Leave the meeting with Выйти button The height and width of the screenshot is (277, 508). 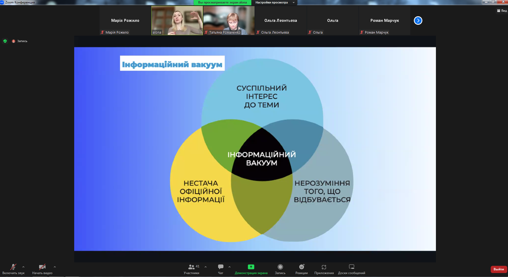coord(498,269)
